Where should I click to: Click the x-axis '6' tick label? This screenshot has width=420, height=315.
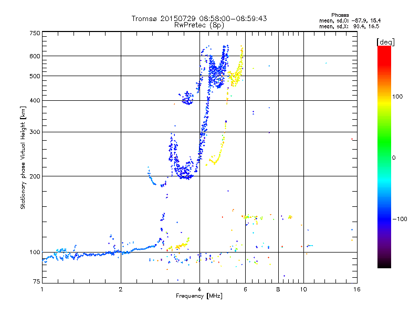(245, 289)
